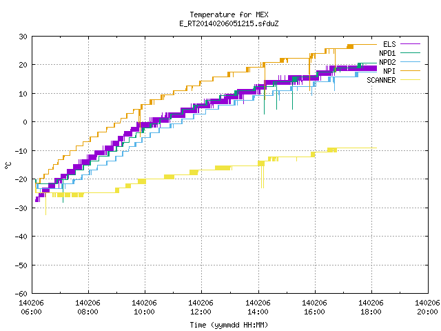This screenshot has width=441, height=331.
Task: Click the orange NPI legend line sample
Action: coord(410,71)
